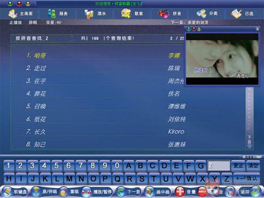This screenshot has width=264, height=198.
Task: Click the 下一首: 亲爱的别哭 status text
Action: (x=190, y=22)
